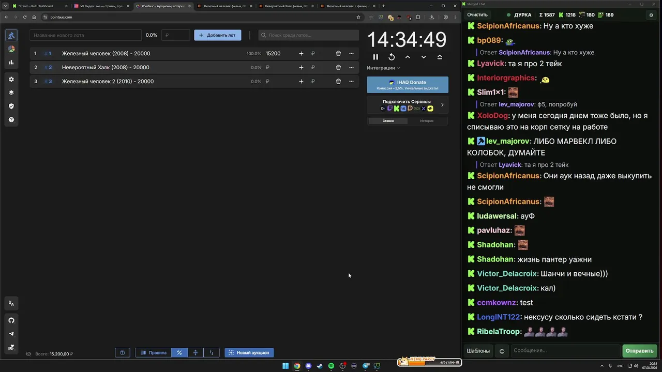Delete the lot Невероятный Халк (2008)
This screenshot has width=662, height=372.
338,67
